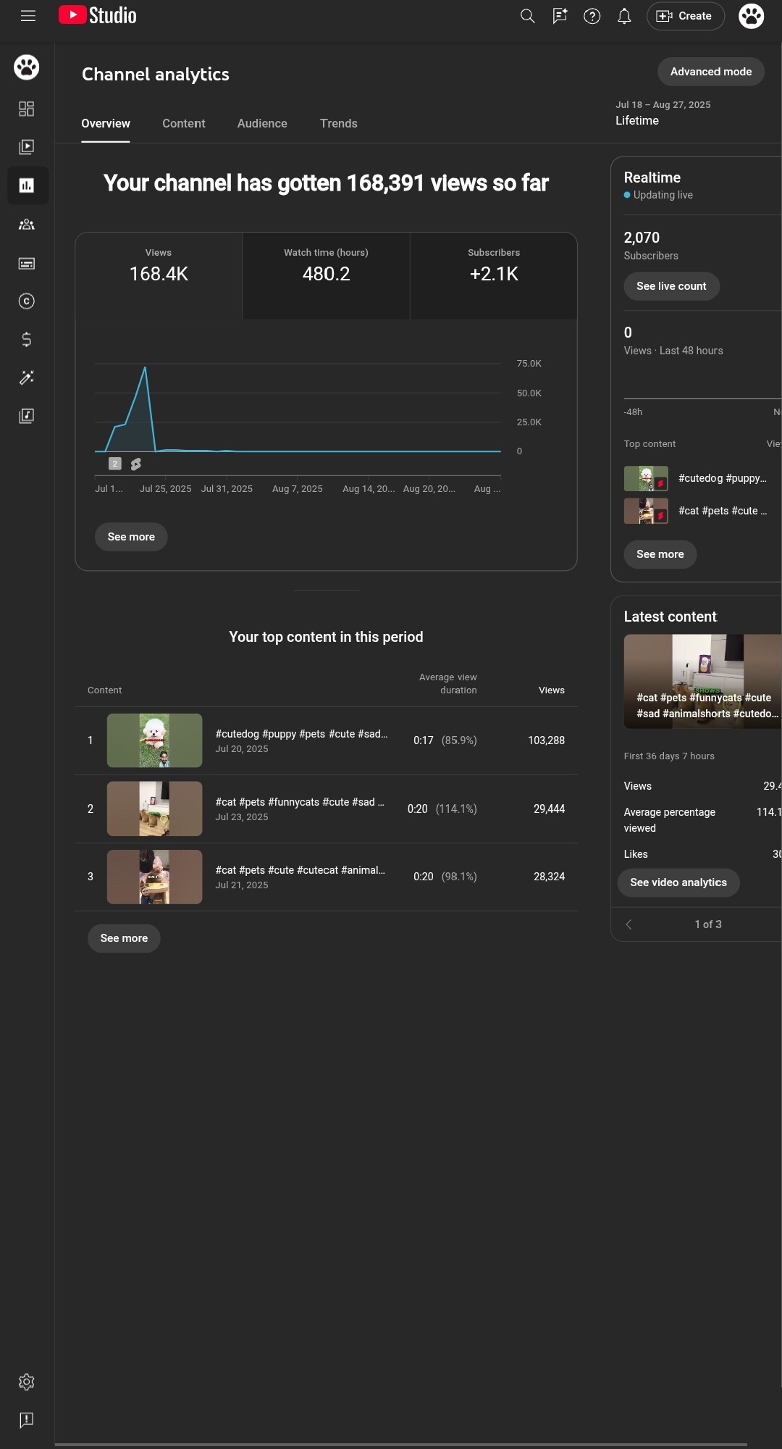Go to previous latest content card
This screenshot has width=782, height=1449.
pyautogui.click(x=628, y=924)
